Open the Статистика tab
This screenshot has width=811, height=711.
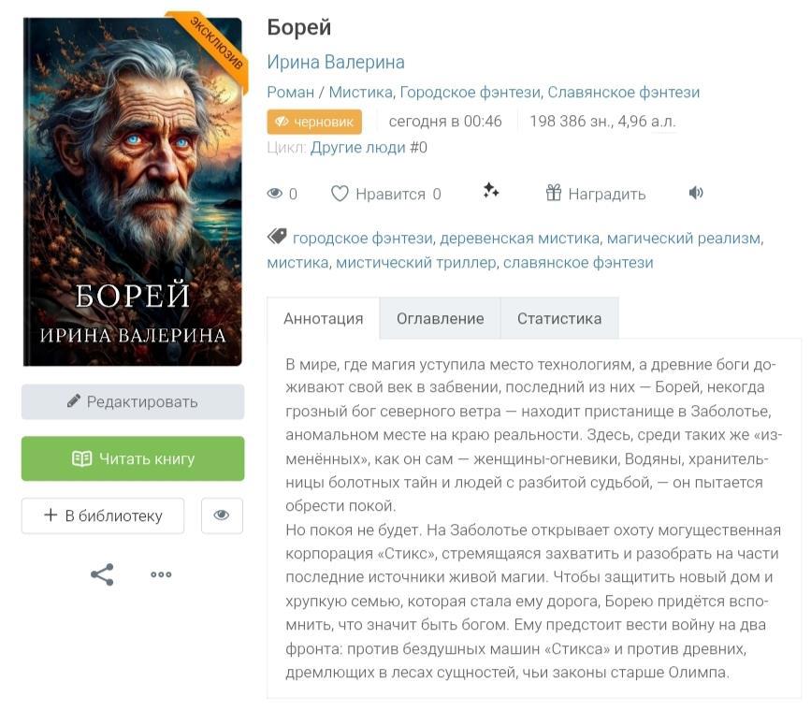pyautogui.click(x=559, y=318)
